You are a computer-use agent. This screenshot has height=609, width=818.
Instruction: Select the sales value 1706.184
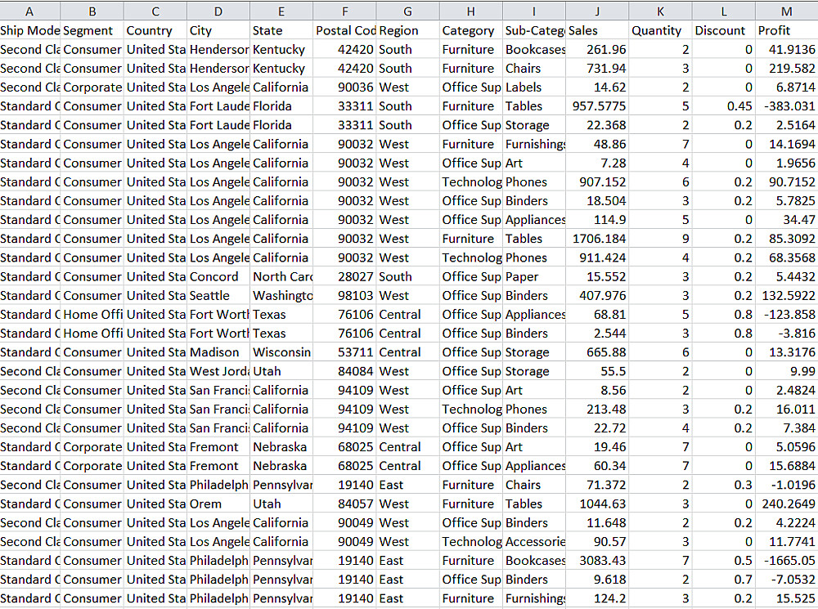[597, 239]
